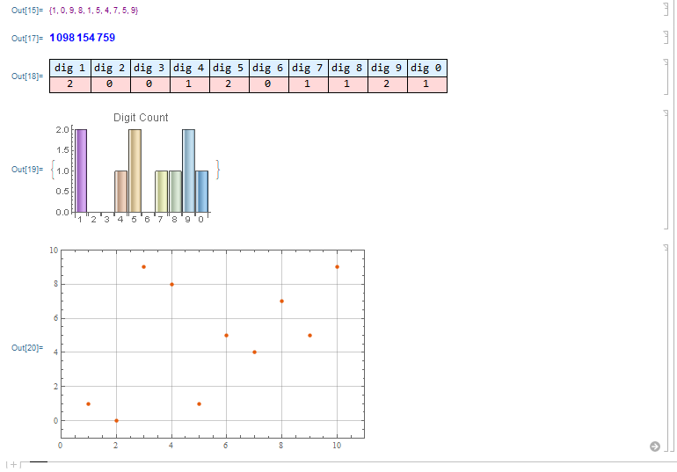Screen dimensions: 677x472
Task: Click the 'Digit Count' chart title
Action: click(141, 118)
